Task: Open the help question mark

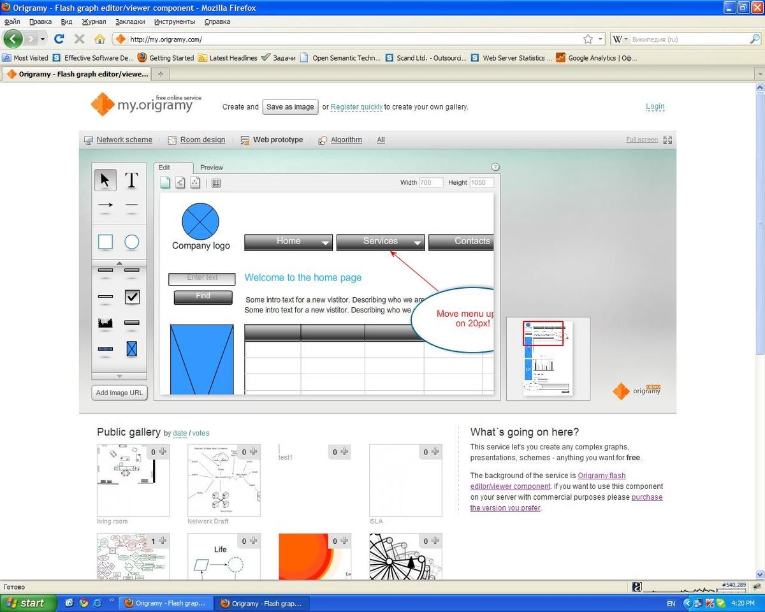Action: pos(495,166)
